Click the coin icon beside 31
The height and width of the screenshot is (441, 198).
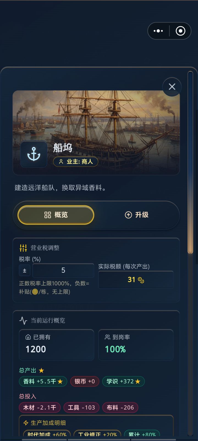(x=141, y=280)
